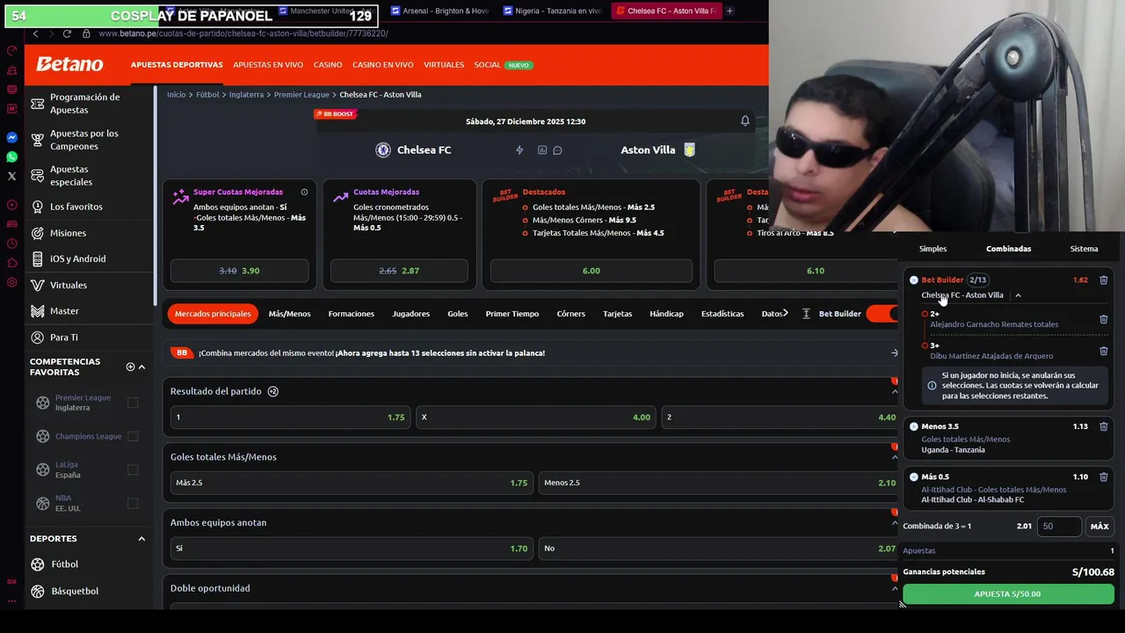
Task: Delete Más 0.5 Al-Ittihad Club bet
Action: coord(1104,477)
